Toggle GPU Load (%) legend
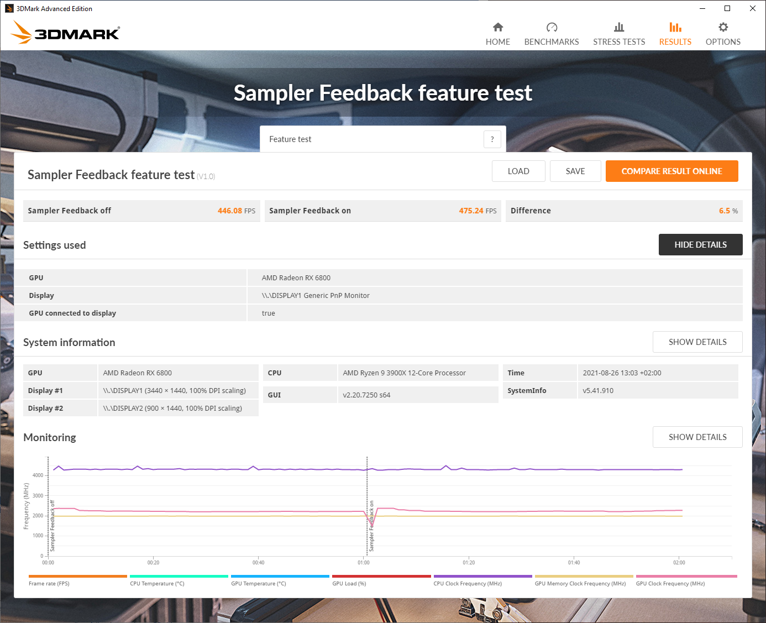The image size is (766, 623). click(x=381, y=580)
